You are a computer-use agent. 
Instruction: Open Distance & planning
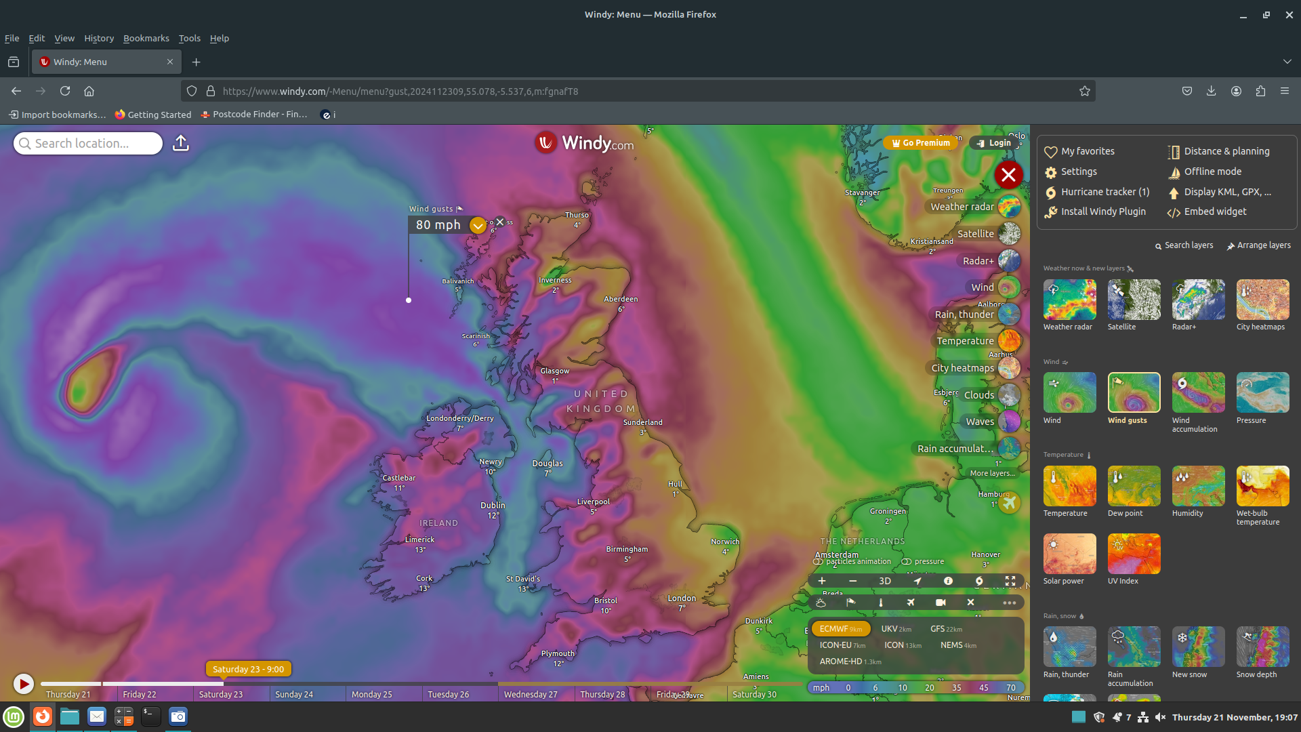(1218, 151)
